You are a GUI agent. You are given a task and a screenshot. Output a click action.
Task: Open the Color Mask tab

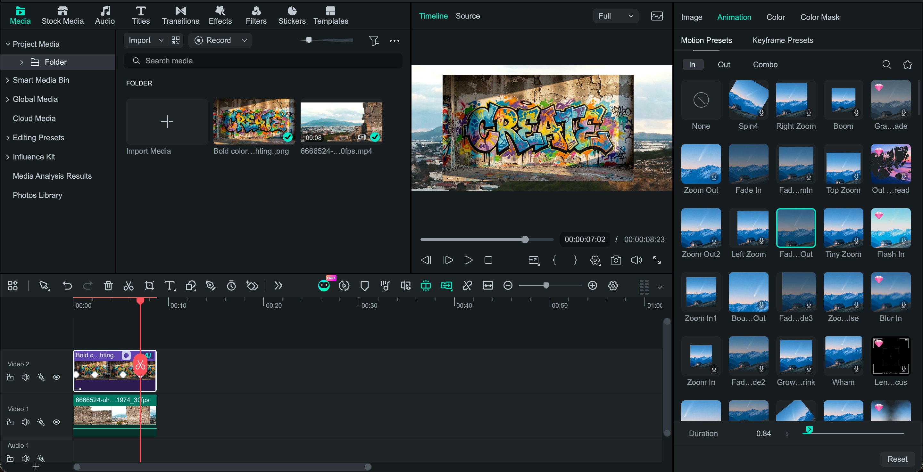coord(820,17)
